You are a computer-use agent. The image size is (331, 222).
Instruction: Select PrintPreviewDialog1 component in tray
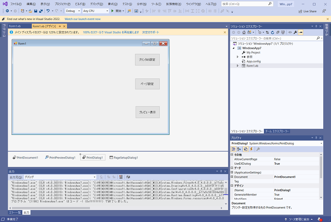coord(60,157)
